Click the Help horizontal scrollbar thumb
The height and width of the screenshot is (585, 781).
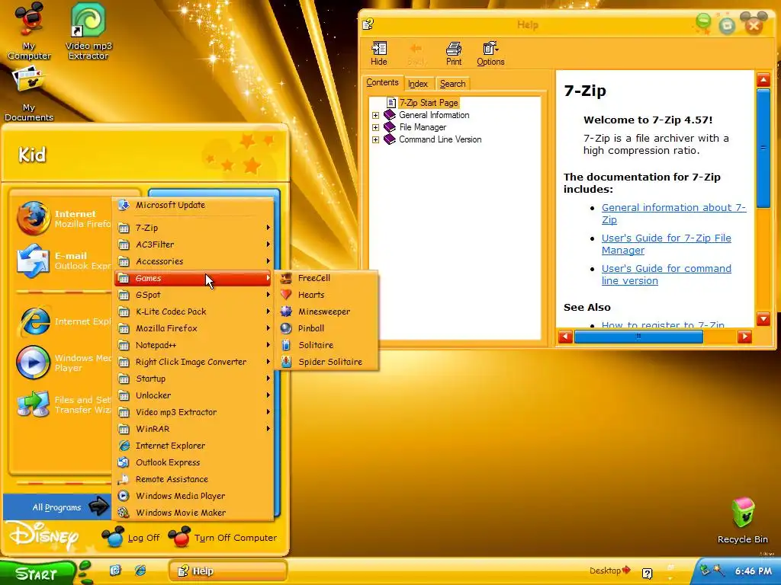coord(638,337)
